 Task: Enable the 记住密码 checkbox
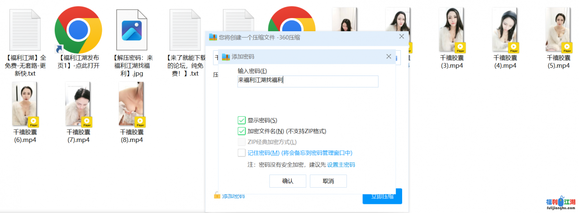click(x=242, y=153)
